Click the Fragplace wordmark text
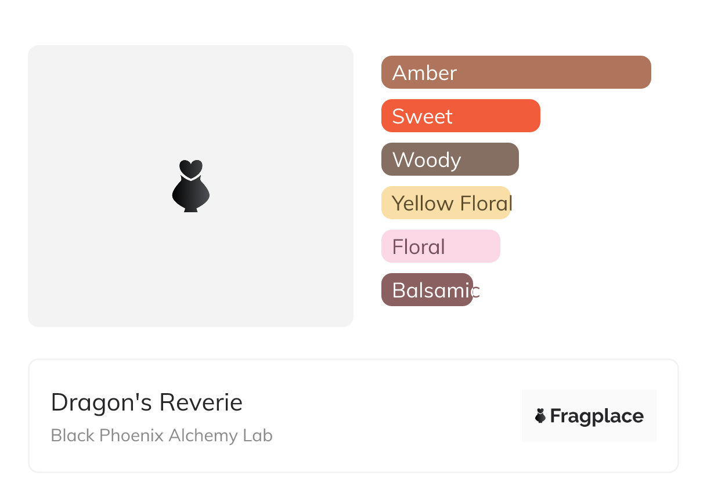Screen dimensions: 707x501 pos(597,416)
